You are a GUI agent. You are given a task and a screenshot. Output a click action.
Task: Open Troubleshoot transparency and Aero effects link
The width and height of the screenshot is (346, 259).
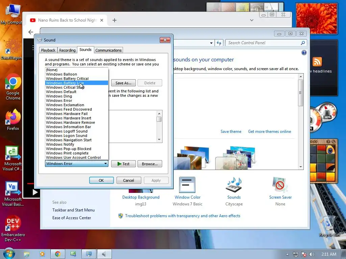[x=182, y=216]
